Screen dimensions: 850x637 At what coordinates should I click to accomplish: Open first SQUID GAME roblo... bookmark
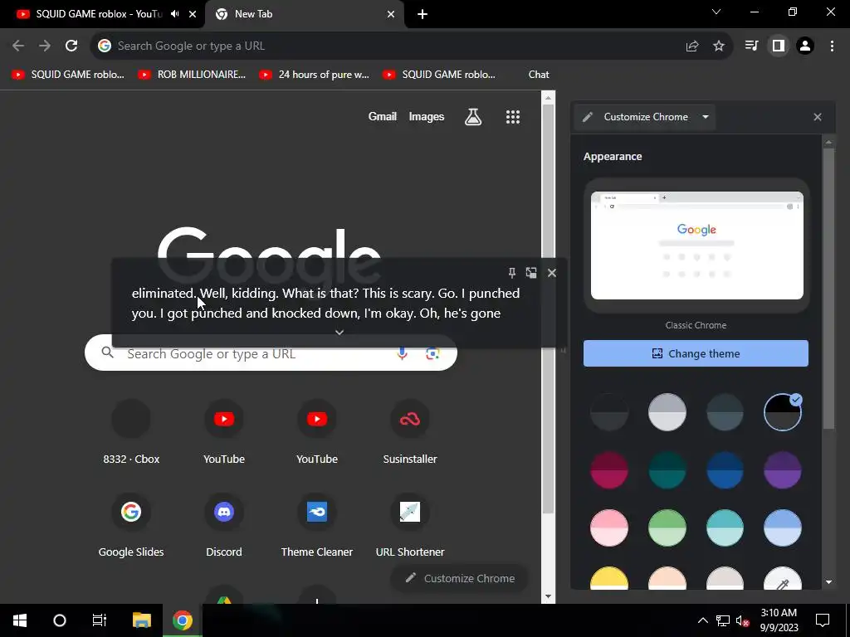coord(68,75)
